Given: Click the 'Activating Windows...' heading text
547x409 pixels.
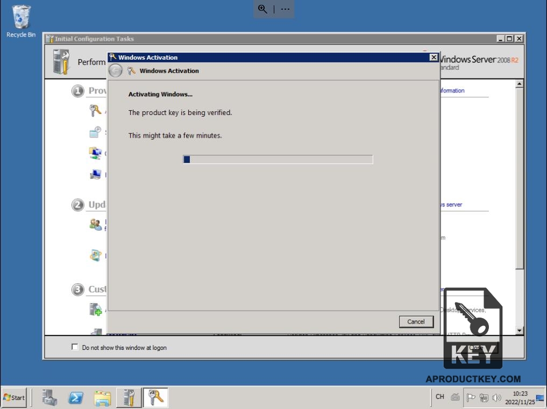Looking at the screenshot, I should click(x=160, y=94).
